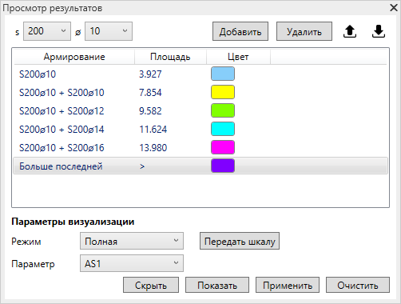
Task: Select the row labeled only S200ø10
Action: [x=200, y=74]
